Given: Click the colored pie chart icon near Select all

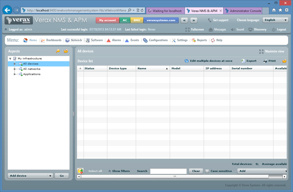Looking at the screenshot, I should (80, 171).
